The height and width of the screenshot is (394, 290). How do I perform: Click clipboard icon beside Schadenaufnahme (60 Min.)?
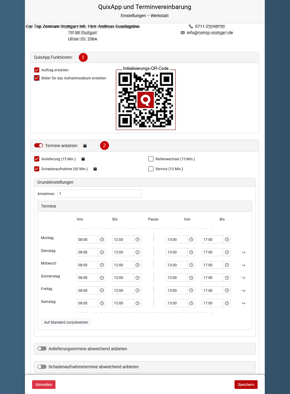[95, 169]
